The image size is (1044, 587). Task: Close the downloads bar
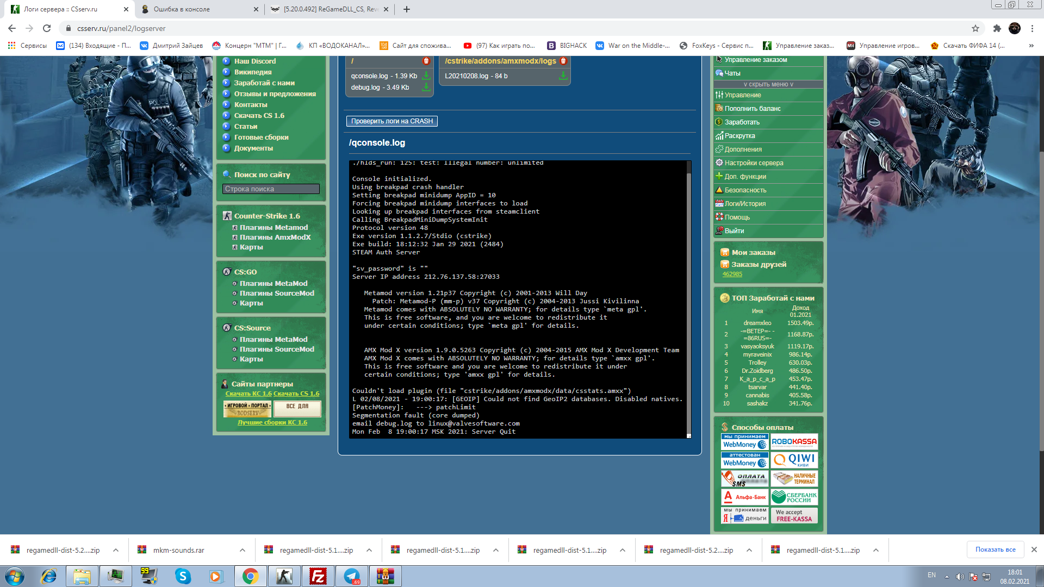[1034, 549]
